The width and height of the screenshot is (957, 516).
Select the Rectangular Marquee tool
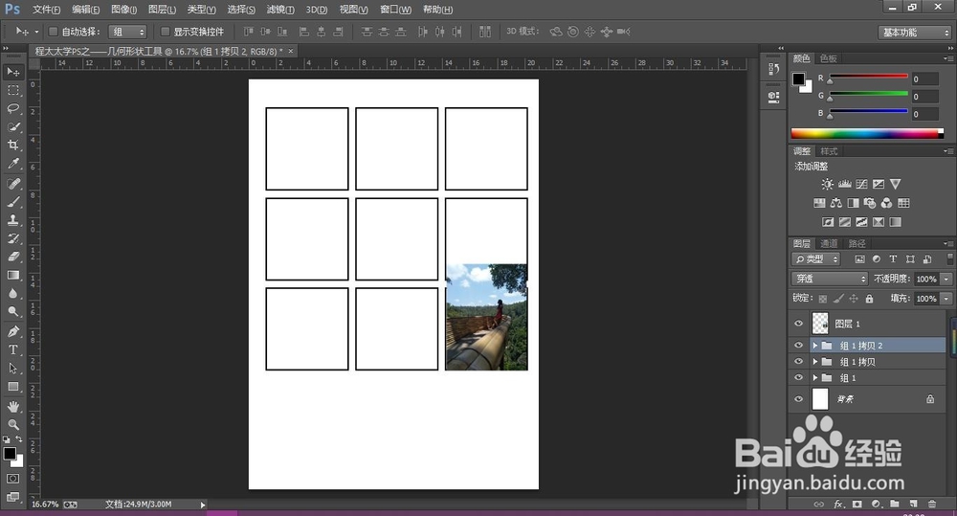tap(12, 90)
